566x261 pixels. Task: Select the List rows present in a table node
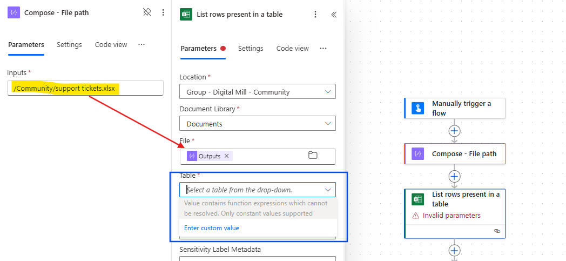(454, 213)
